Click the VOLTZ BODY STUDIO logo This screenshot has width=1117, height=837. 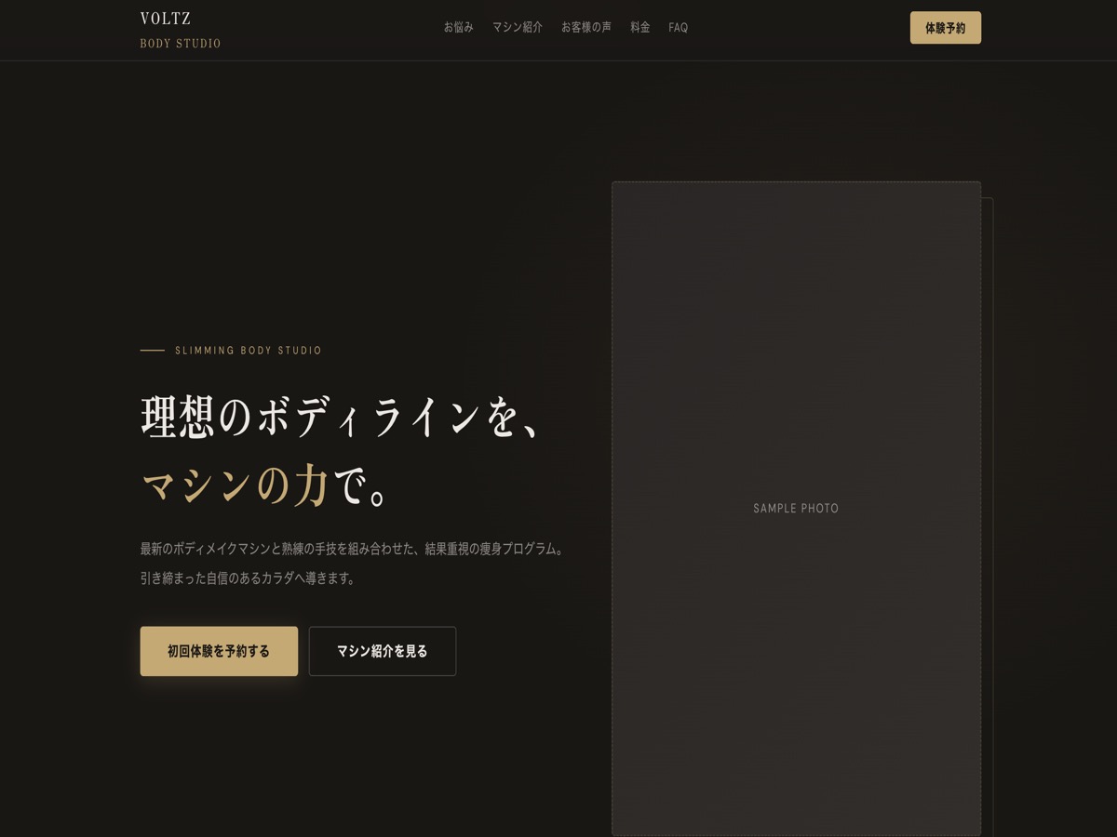tap(181, 31)
